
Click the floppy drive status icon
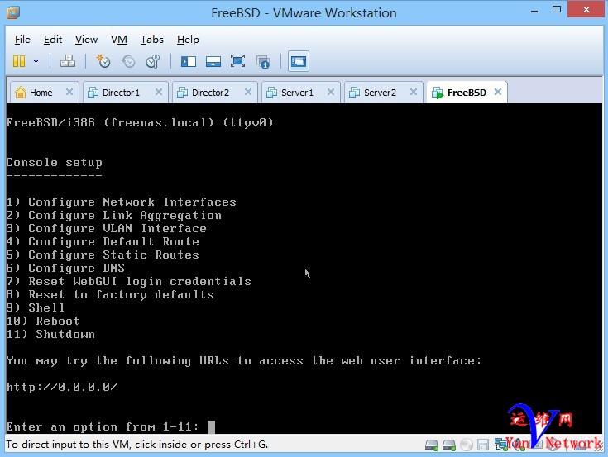click(483, 445)
